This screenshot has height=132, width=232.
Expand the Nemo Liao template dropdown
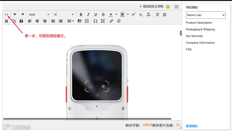[206, 15]
